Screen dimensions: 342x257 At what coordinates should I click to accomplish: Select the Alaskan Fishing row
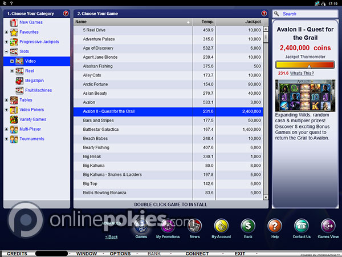pyautogui.click(x=168, y=66)
